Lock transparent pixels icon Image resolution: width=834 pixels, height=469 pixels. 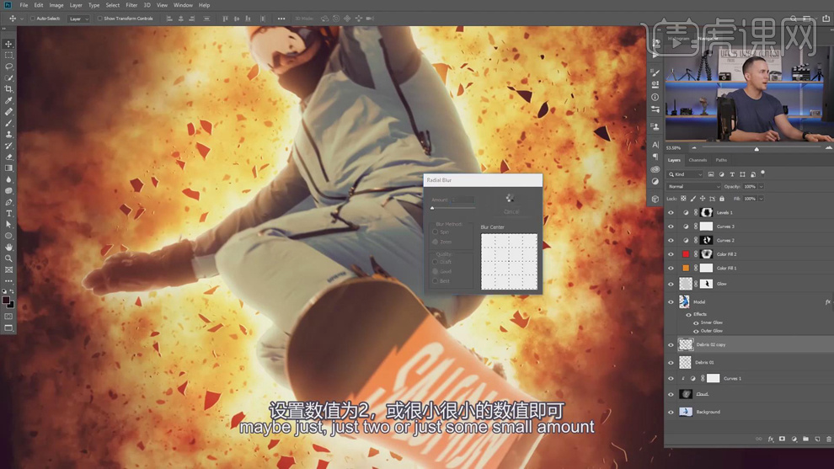683,199
